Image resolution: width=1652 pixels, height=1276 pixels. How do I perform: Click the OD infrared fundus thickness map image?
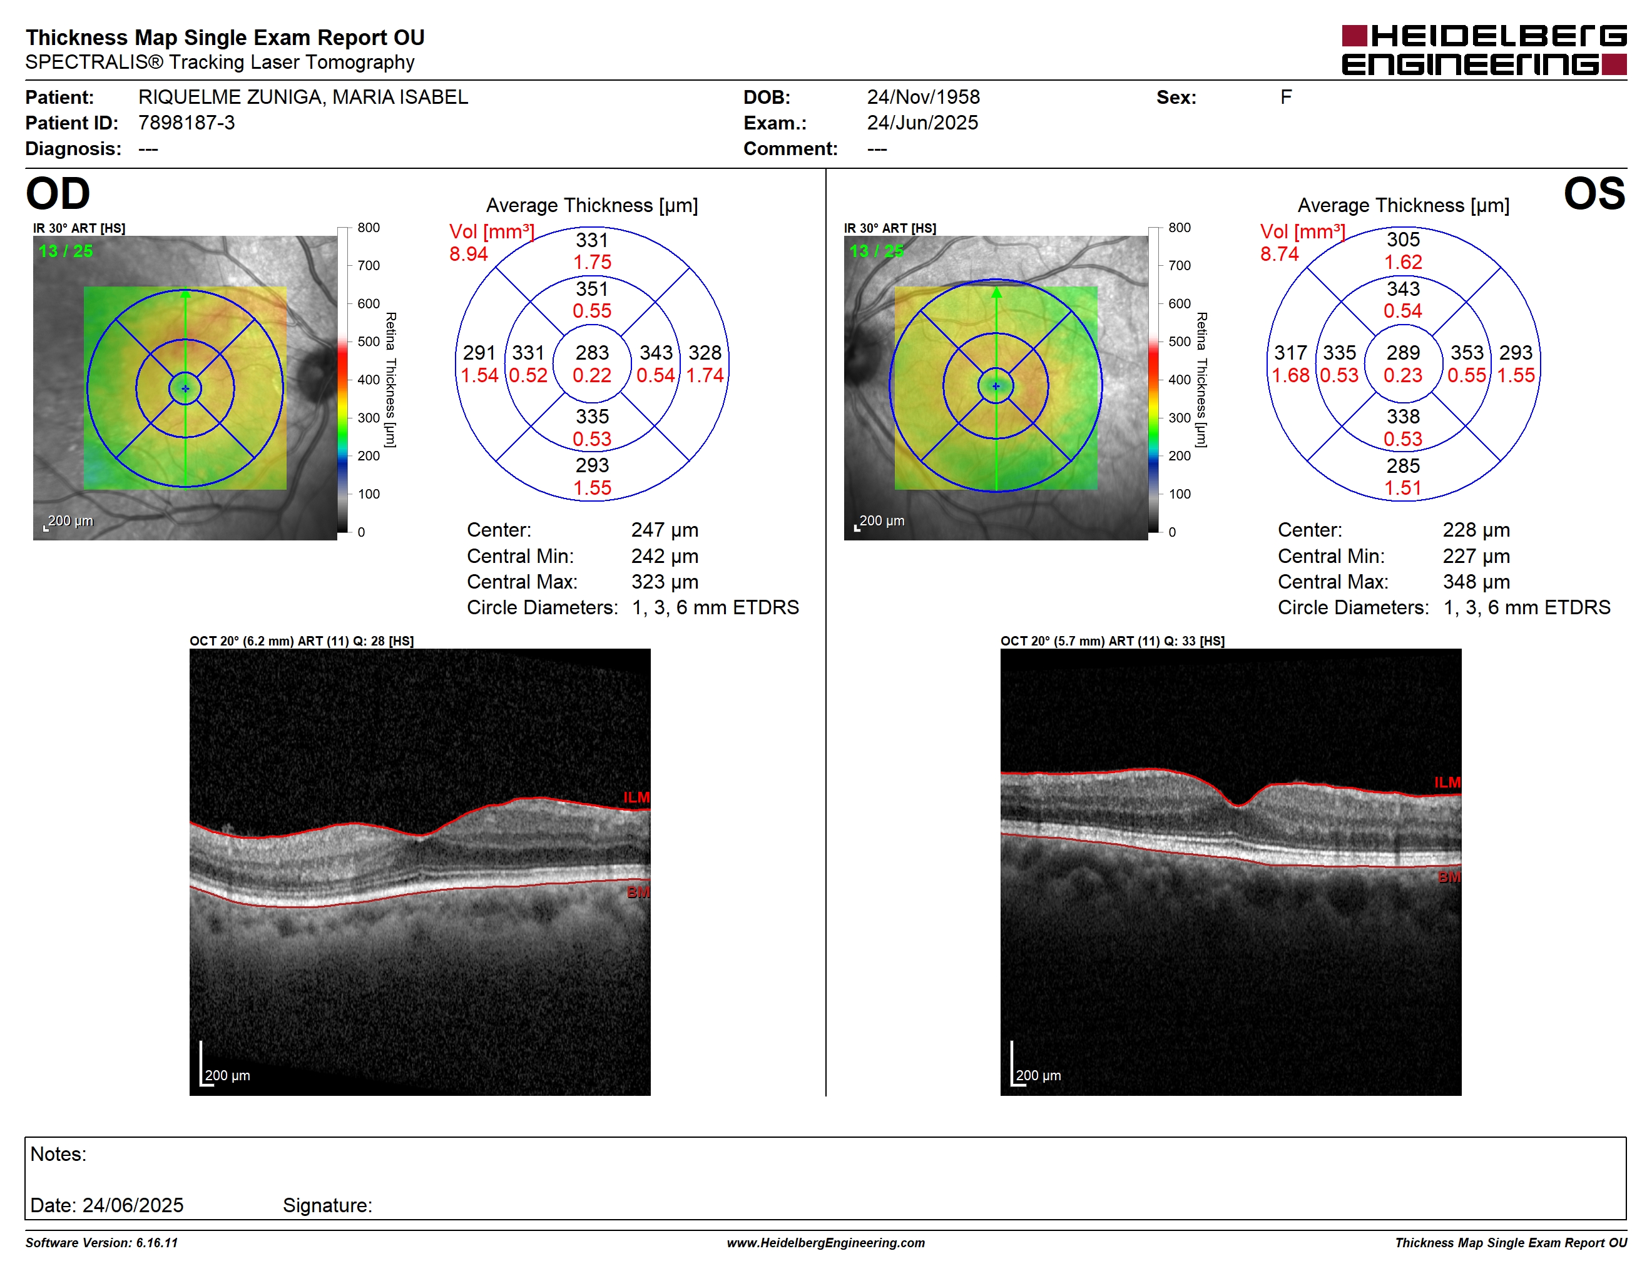185,388
